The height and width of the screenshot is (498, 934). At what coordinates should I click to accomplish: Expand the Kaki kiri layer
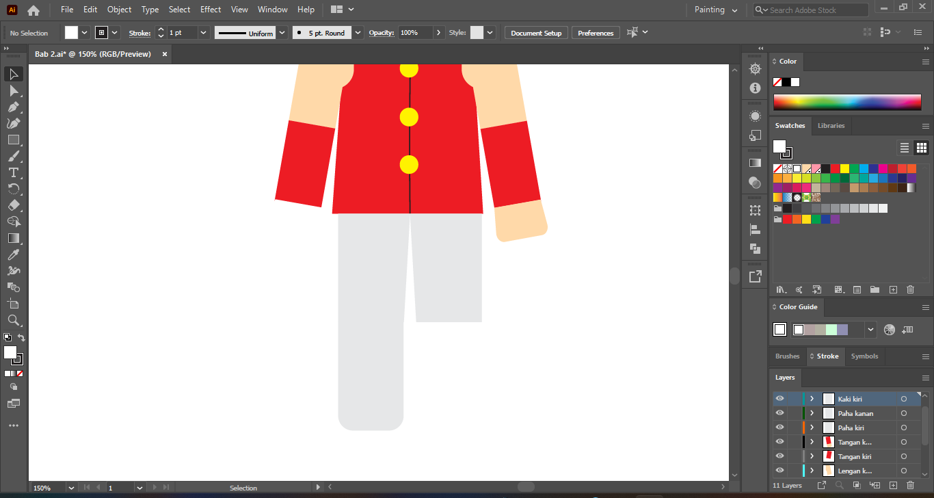click(812, 399)
